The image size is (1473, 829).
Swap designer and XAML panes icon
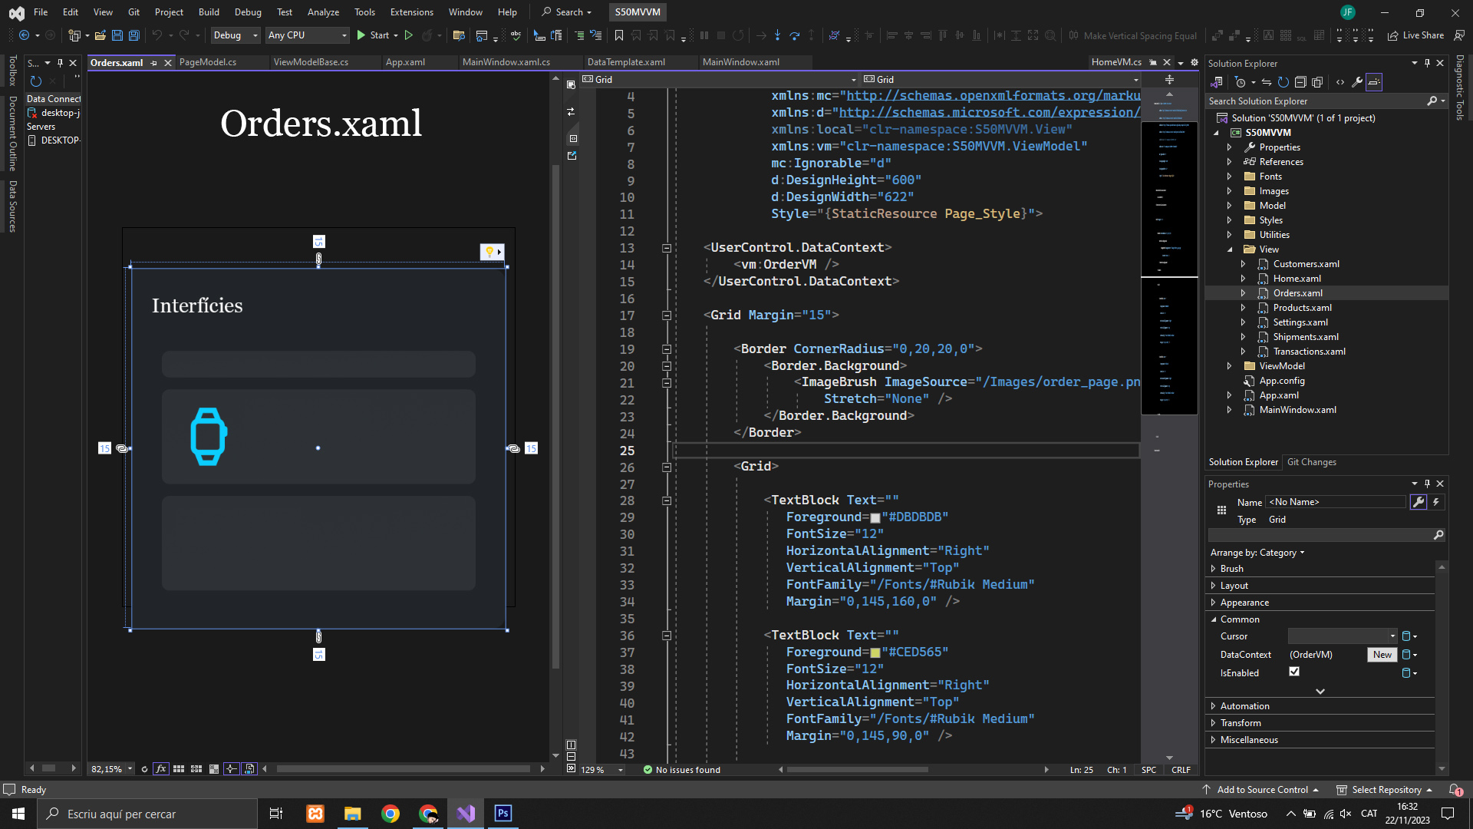pos(571,112)
